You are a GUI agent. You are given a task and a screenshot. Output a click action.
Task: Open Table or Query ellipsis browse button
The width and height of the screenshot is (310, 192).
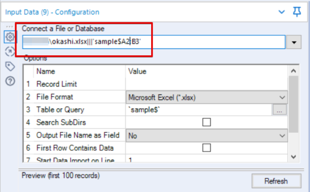click(x=279, y=110)
